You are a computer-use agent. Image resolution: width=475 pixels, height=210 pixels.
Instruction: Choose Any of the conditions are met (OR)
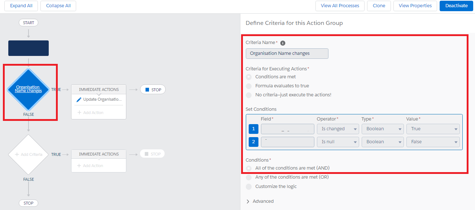coord(249,177)
